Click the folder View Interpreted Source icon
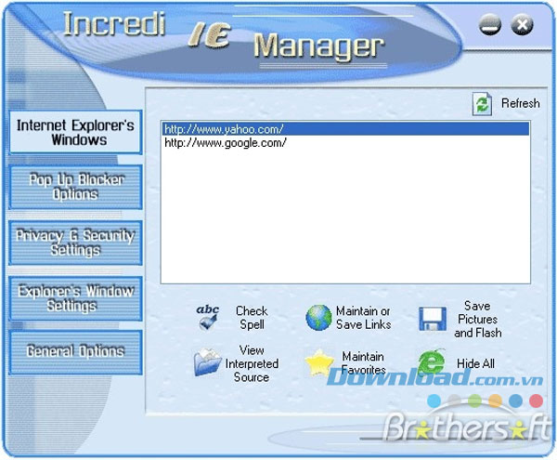Image resolution: width=557 pixels, height=460 pixels. [x=208, y=362]
